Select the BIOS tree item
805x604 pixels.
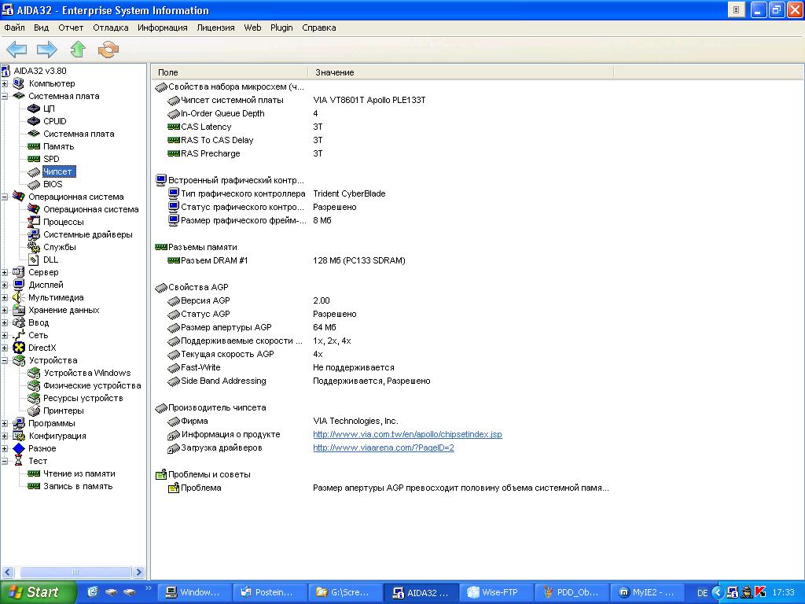click(x=53, y=184)
